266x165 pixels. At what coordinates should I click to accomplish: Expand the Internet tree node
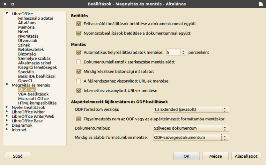[x=7, y=129]
